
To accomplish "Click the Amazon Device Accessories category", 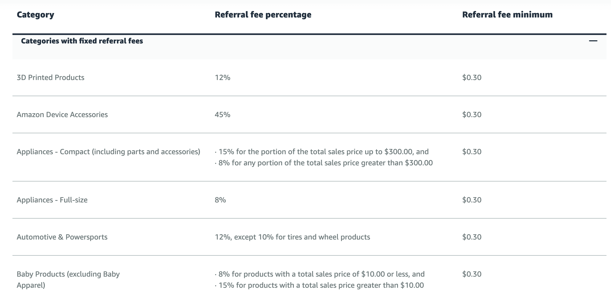I will (62, 114).
